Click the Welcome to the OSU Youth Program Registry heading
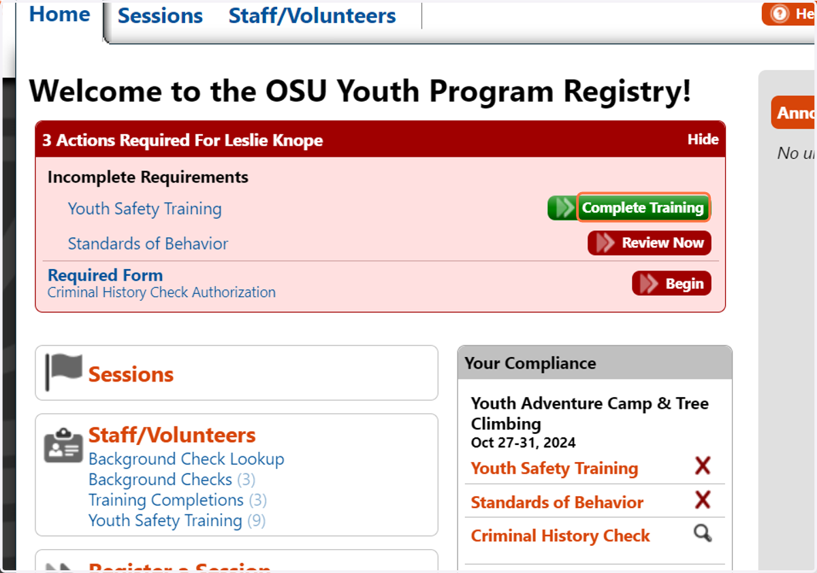This screenshot has width=817, height=573. point(360,91)
